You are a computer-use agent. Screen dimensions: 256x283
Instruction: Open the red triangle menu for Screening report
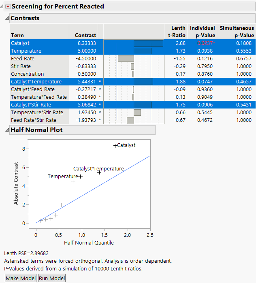pos(7,6)
